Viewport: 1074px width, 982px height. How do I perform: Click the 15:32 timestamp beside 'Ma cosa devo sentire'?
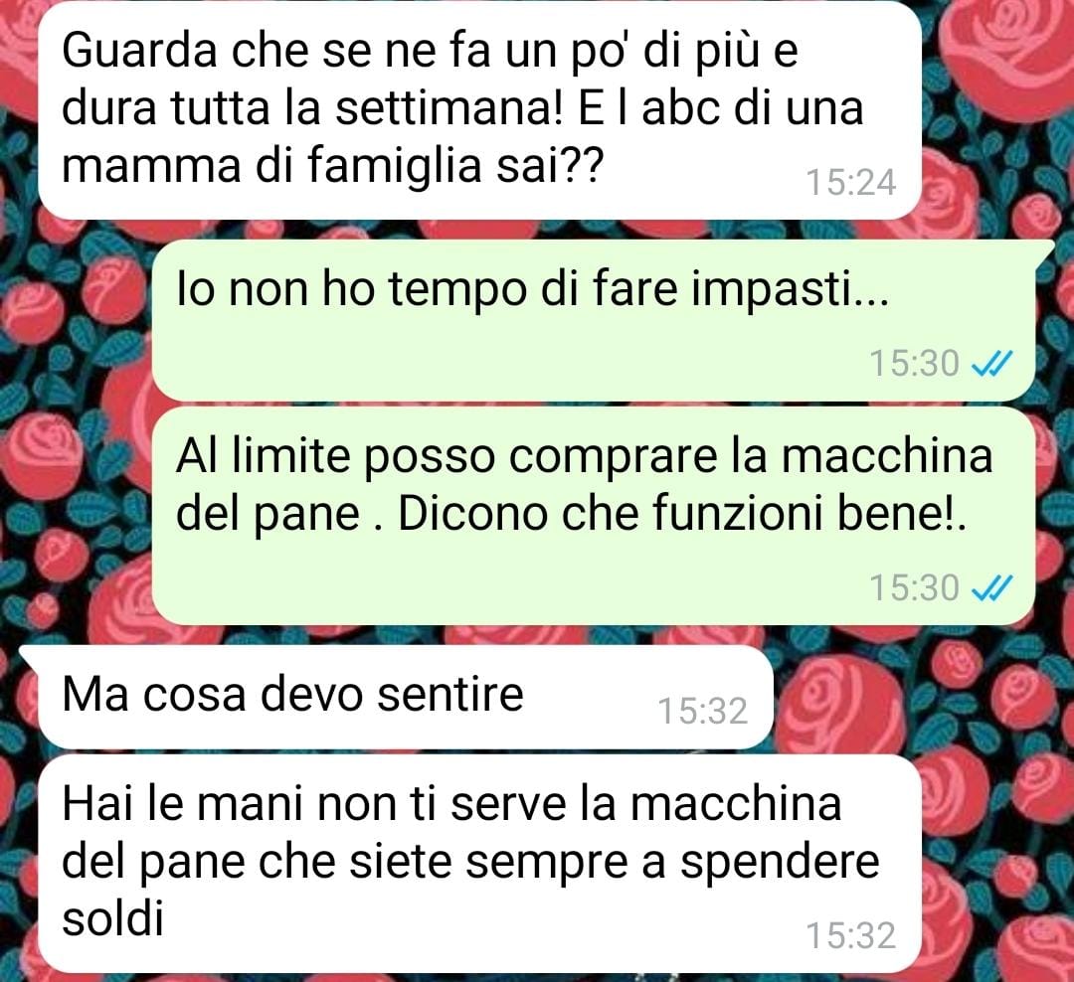click(x=702, y=712)
